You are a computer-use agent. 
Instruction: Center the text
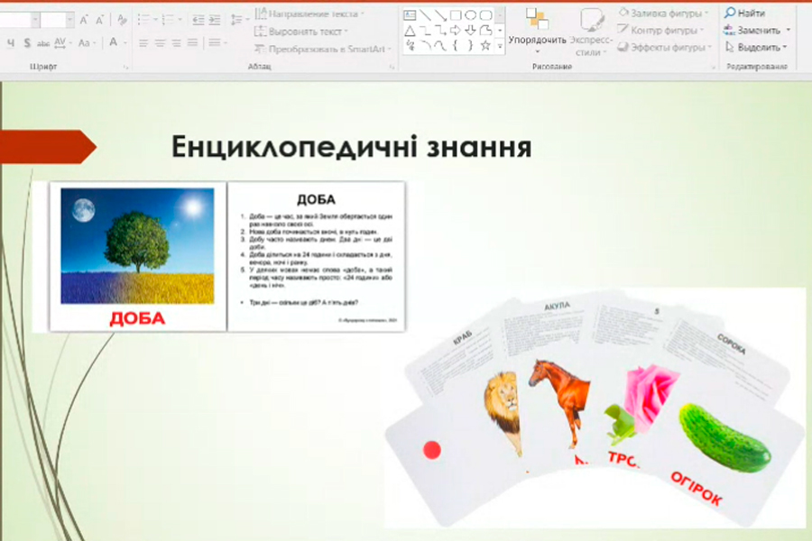pos(160,43)
